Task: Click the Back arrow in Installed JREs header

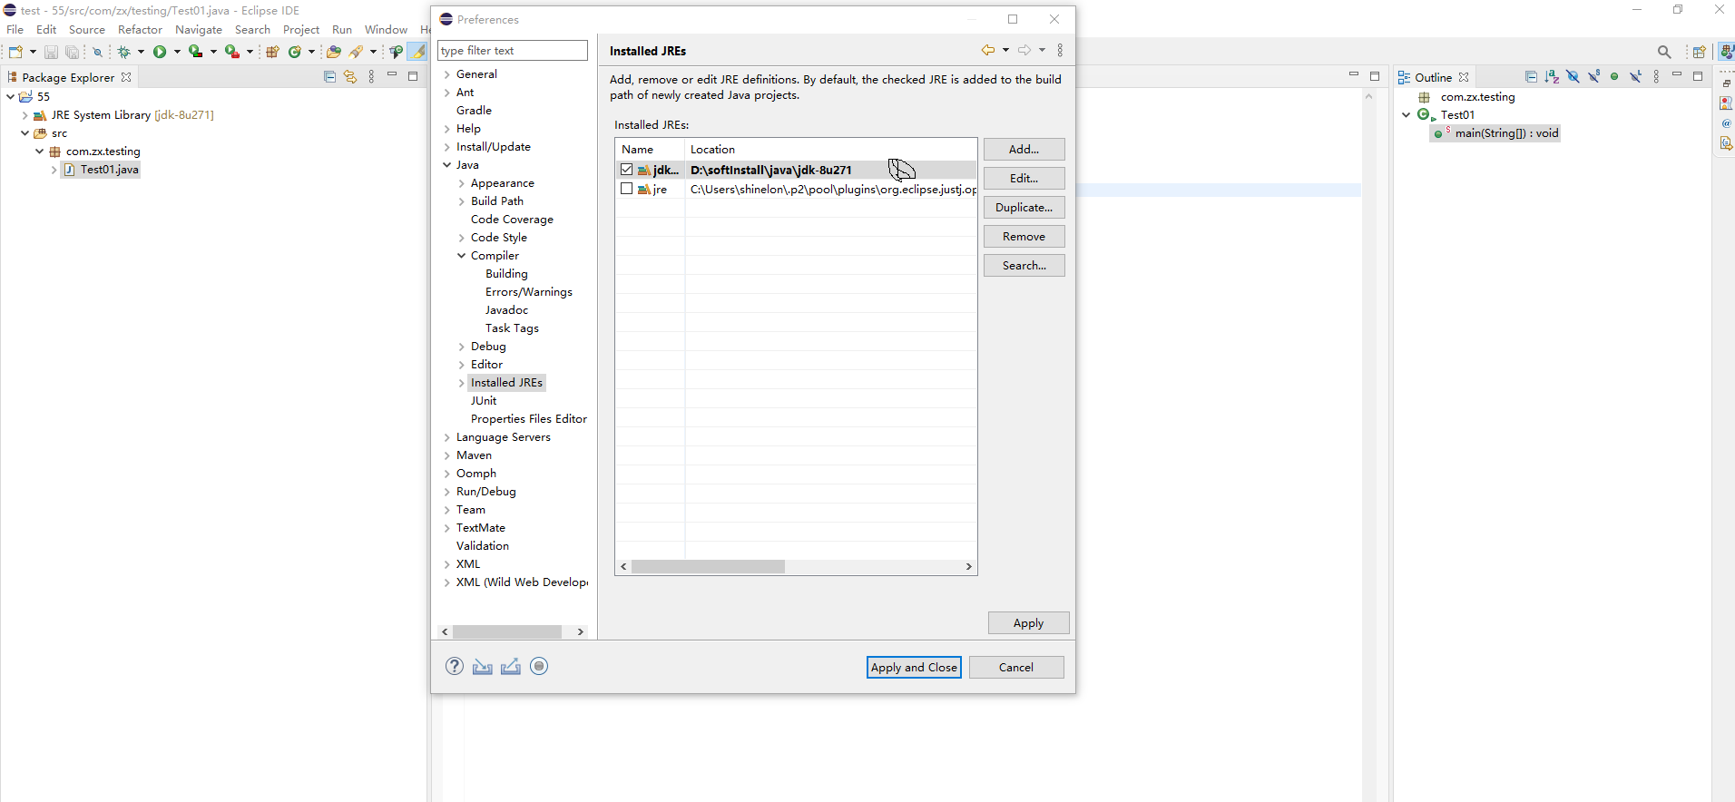Action: click(x=988, y=50)
